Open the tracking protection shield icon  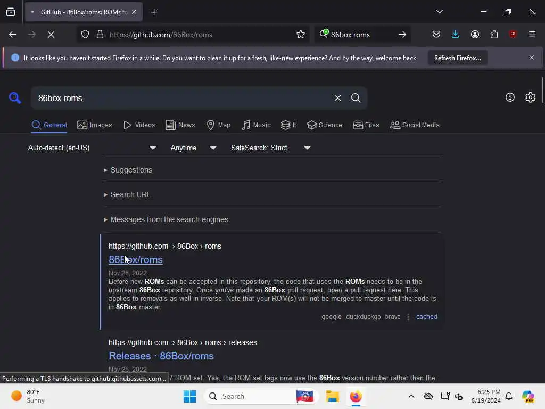[x=85, y=35]
